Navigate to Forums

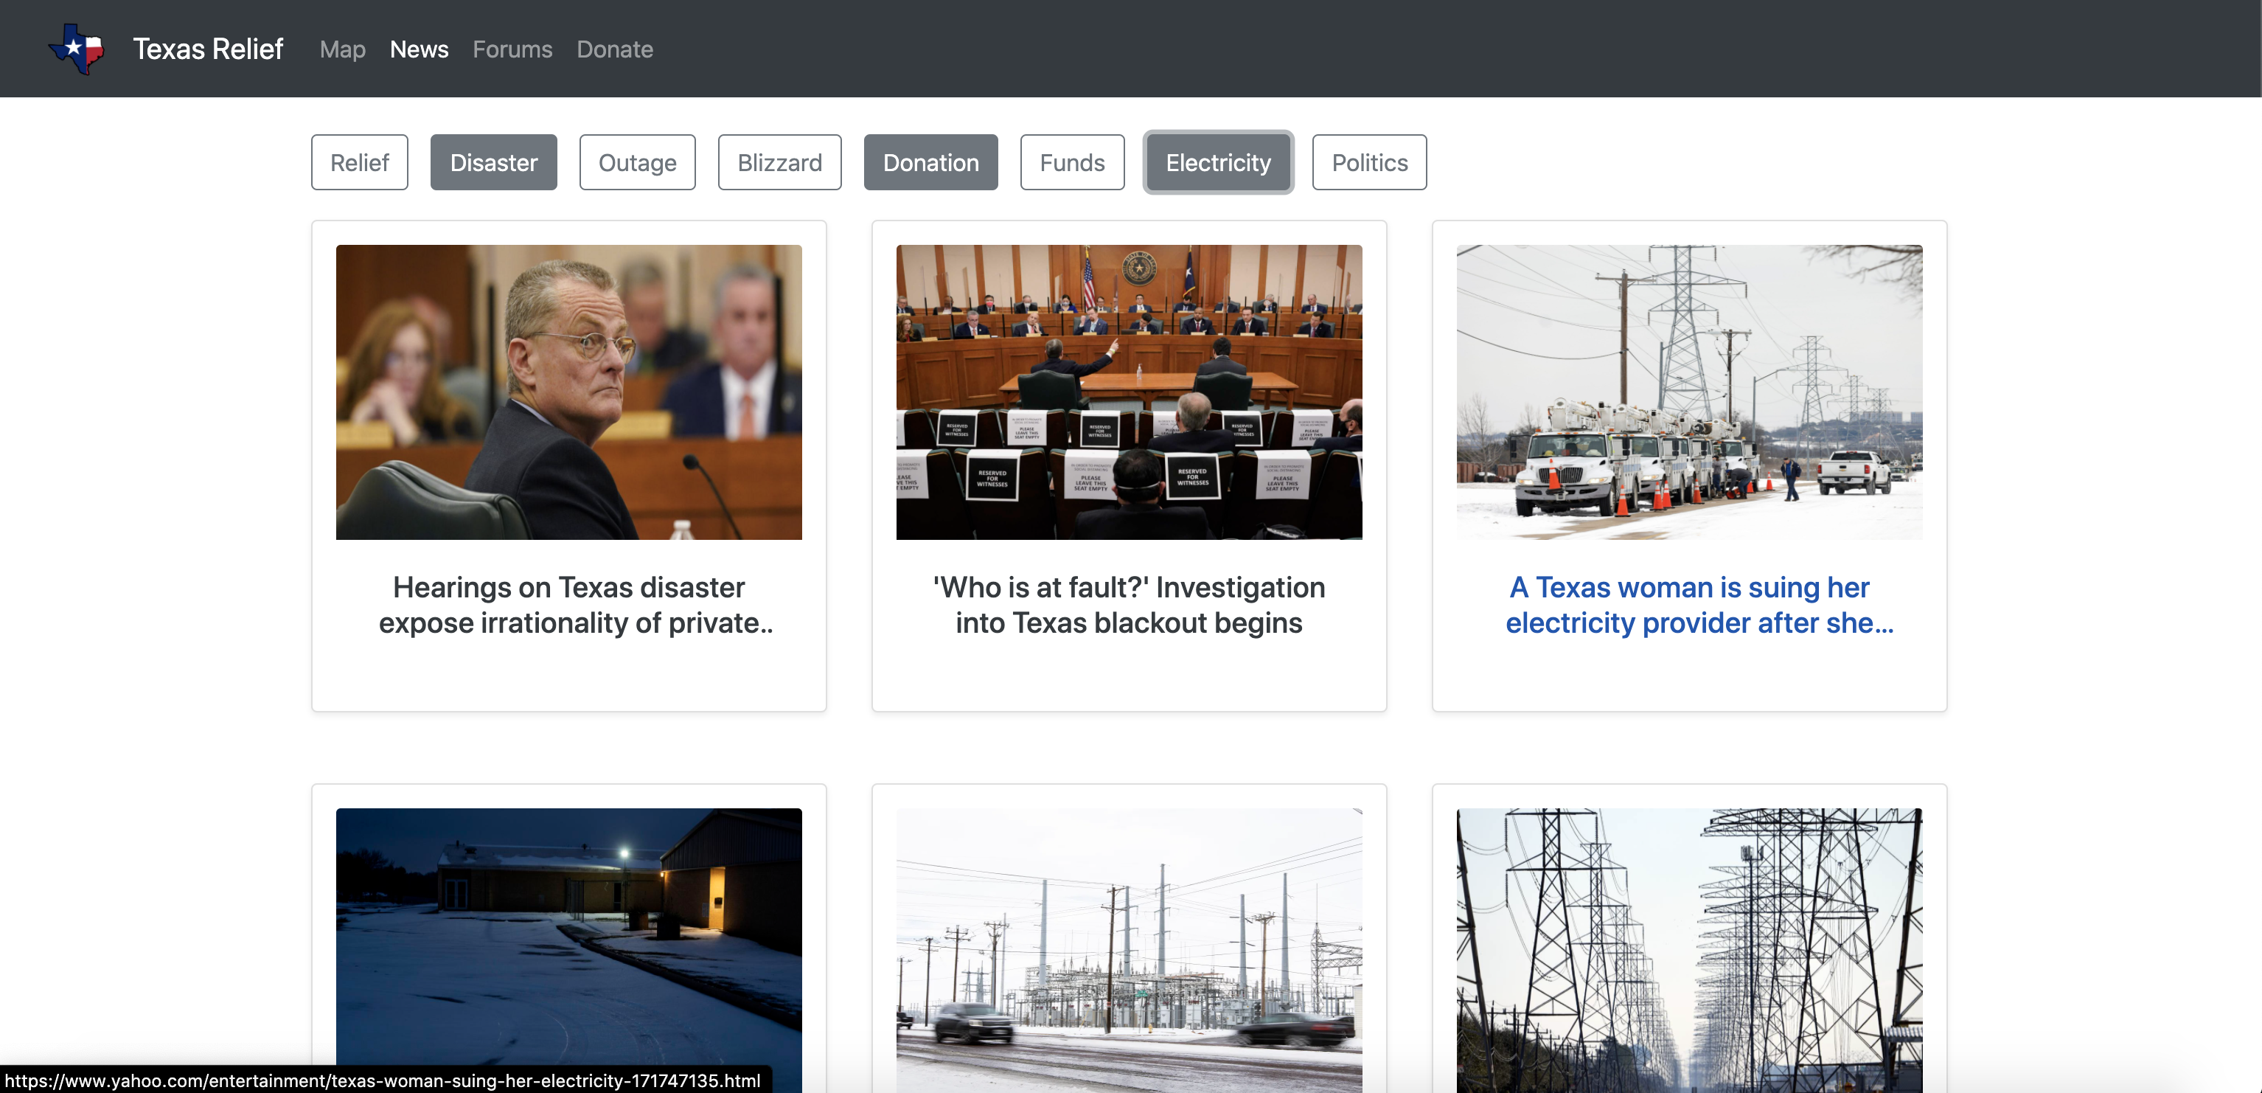click(x=512, y=49)
